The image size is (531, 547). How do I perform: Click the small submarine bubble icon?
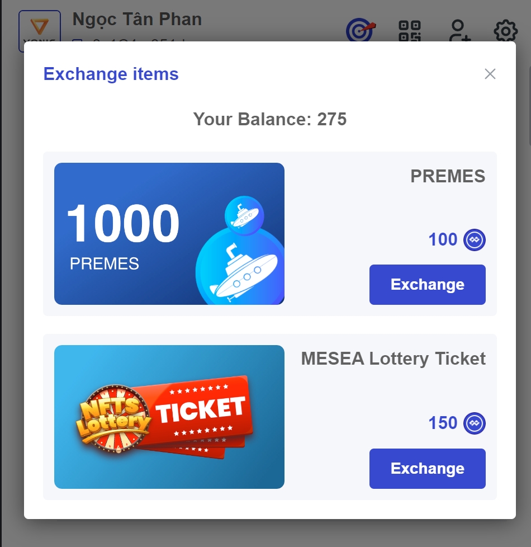point(244,215)
